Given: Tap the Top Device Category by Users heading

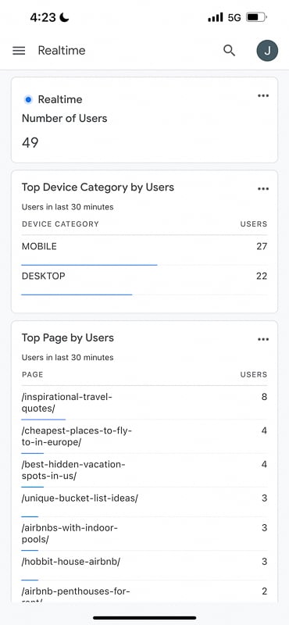Looking at the screenshot, I should [98, 187].
